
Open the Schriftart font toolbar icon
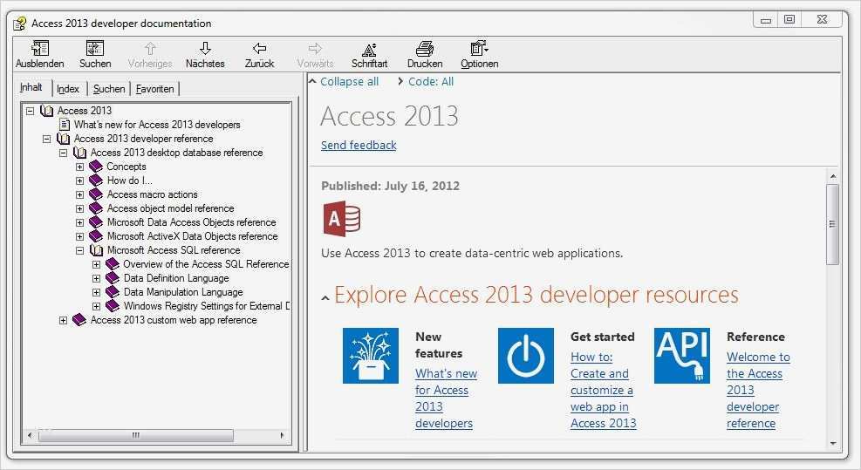tap(369, 50)
